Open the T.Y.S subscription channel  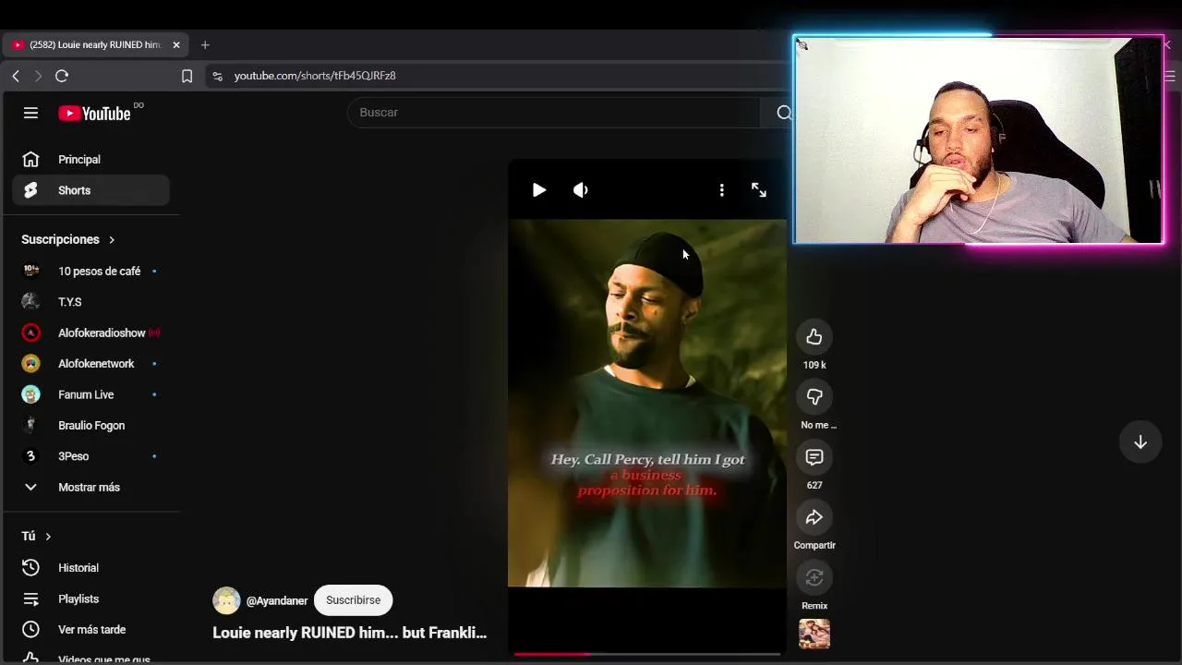90,302
